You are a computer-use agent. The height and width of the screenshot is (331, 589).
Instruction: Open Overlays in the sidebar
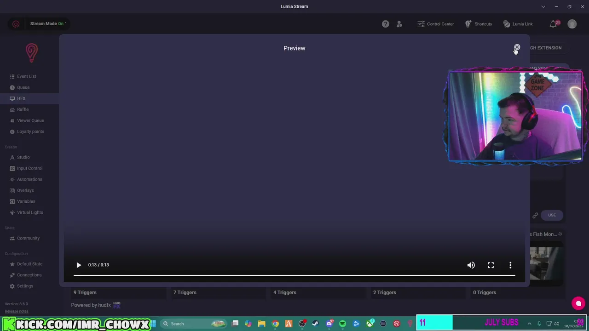tap(25, 190)
